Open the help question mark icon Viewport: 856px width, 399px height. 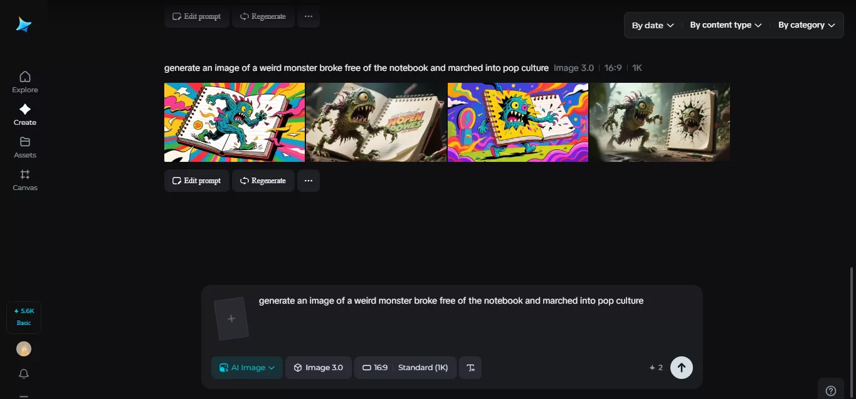tap(831, 390)
